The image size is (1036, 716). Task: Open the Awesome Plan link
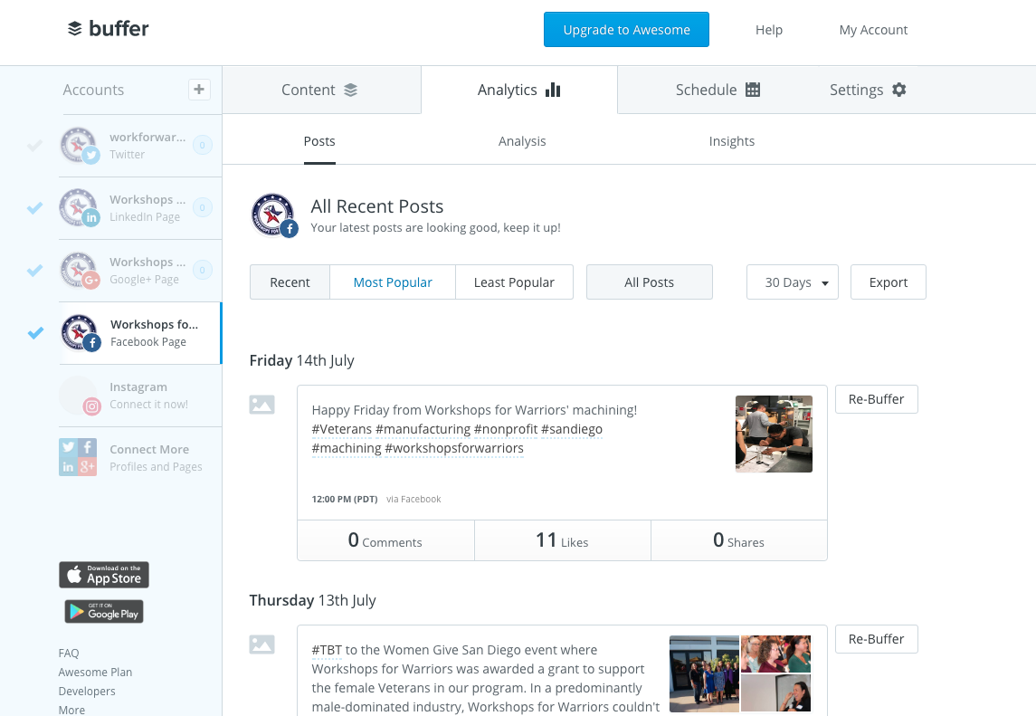tap(95, 673)
